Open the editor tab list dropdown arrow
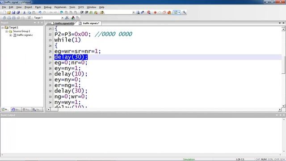The image size is (286, 161). pos(280,23)
